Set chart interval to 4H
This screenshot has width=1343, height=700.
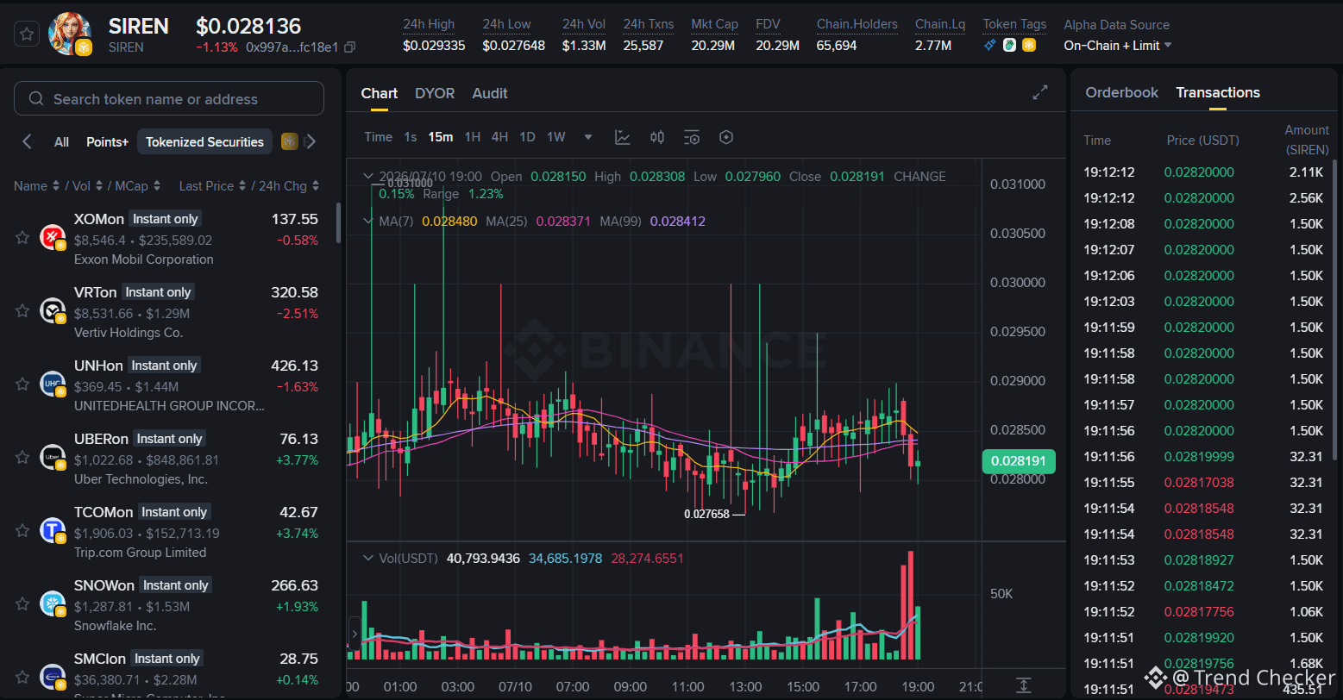(500, 137)
